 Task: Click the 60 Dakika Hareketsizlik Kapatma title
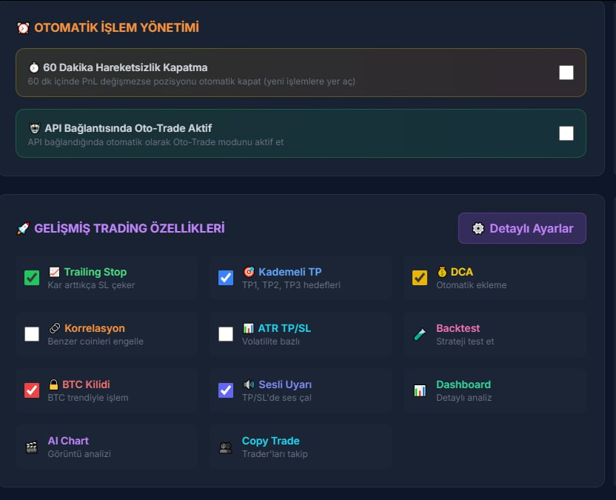tap(125, 67)
